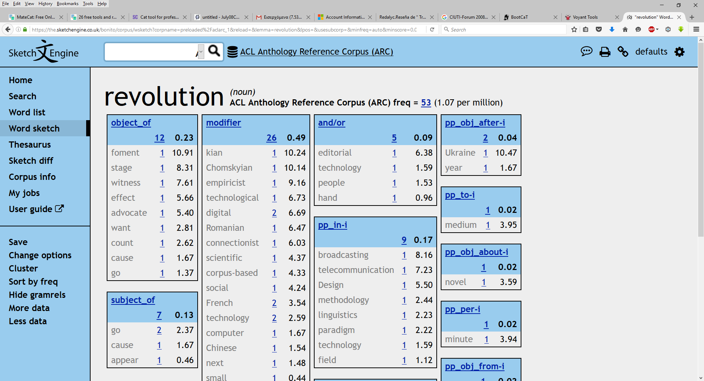This screenshot has width=704, height=381.
Task: Open Sketch diff in the sidebar
Action: click(x=31, y=161)
